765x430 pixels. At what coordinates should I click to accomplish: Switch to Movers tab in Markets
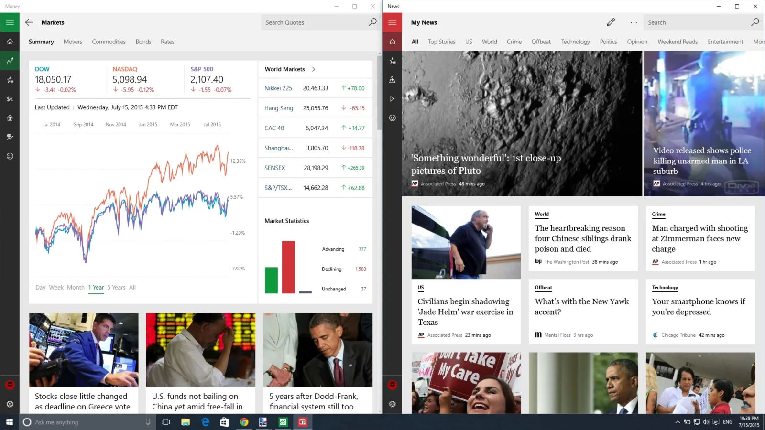(73, 42)
